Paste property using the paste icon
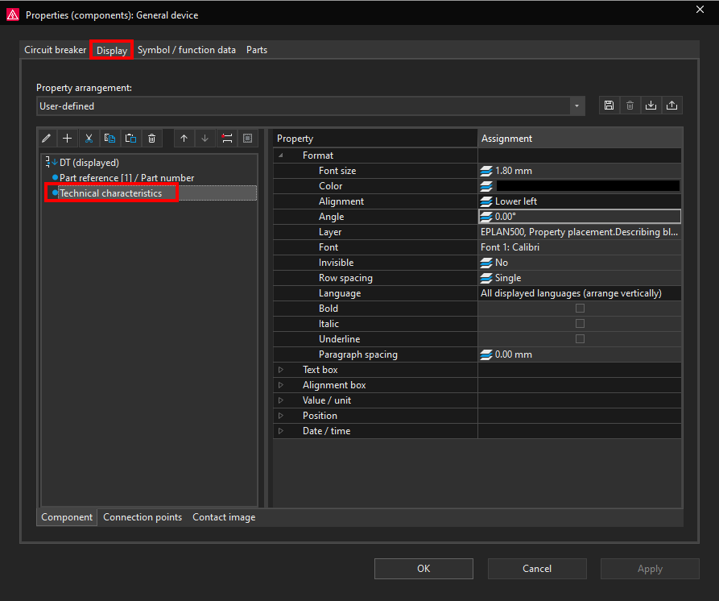Image resolution: width=719 pixels, height=601 pixels. click(130, 138)
